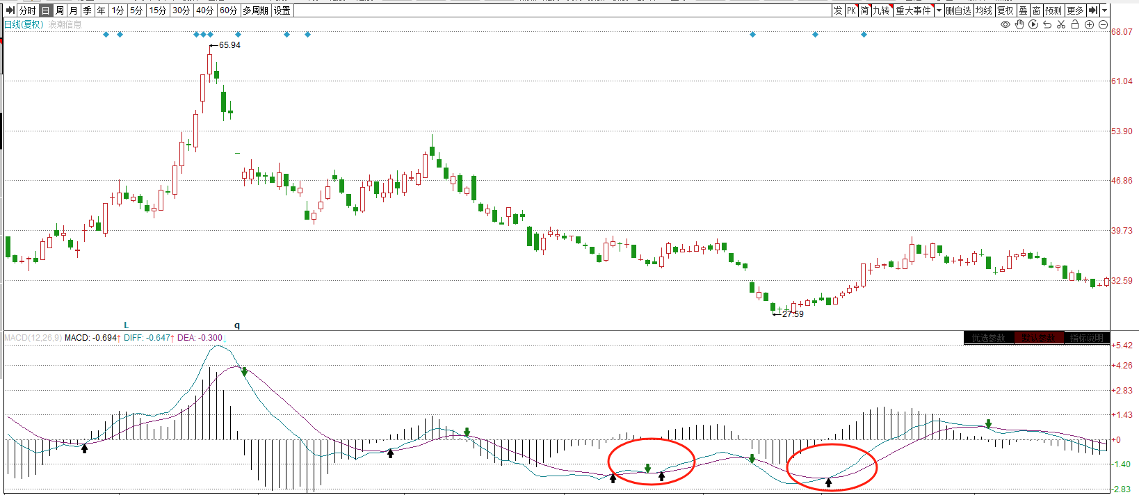Click 窗 window layout button

(x=1036, y=10)
